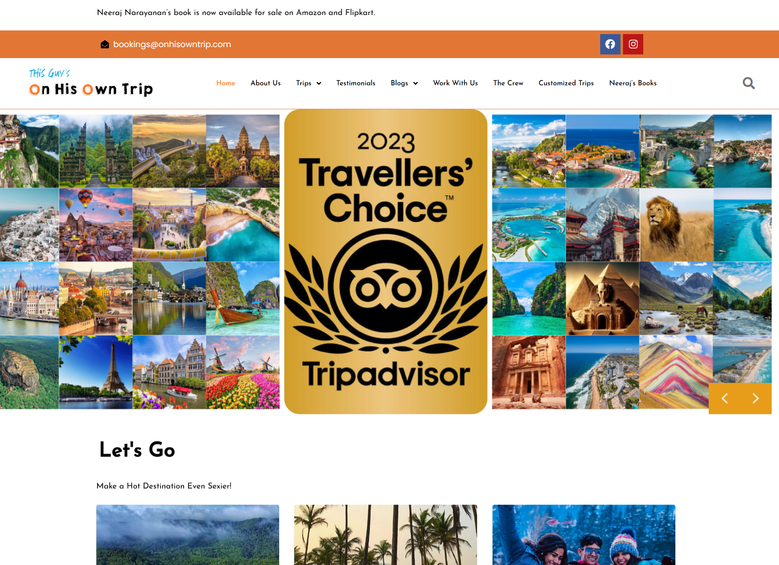Open the Instagram profile icon
Viewport: 779px width, 565px height.
pos(633,44)
